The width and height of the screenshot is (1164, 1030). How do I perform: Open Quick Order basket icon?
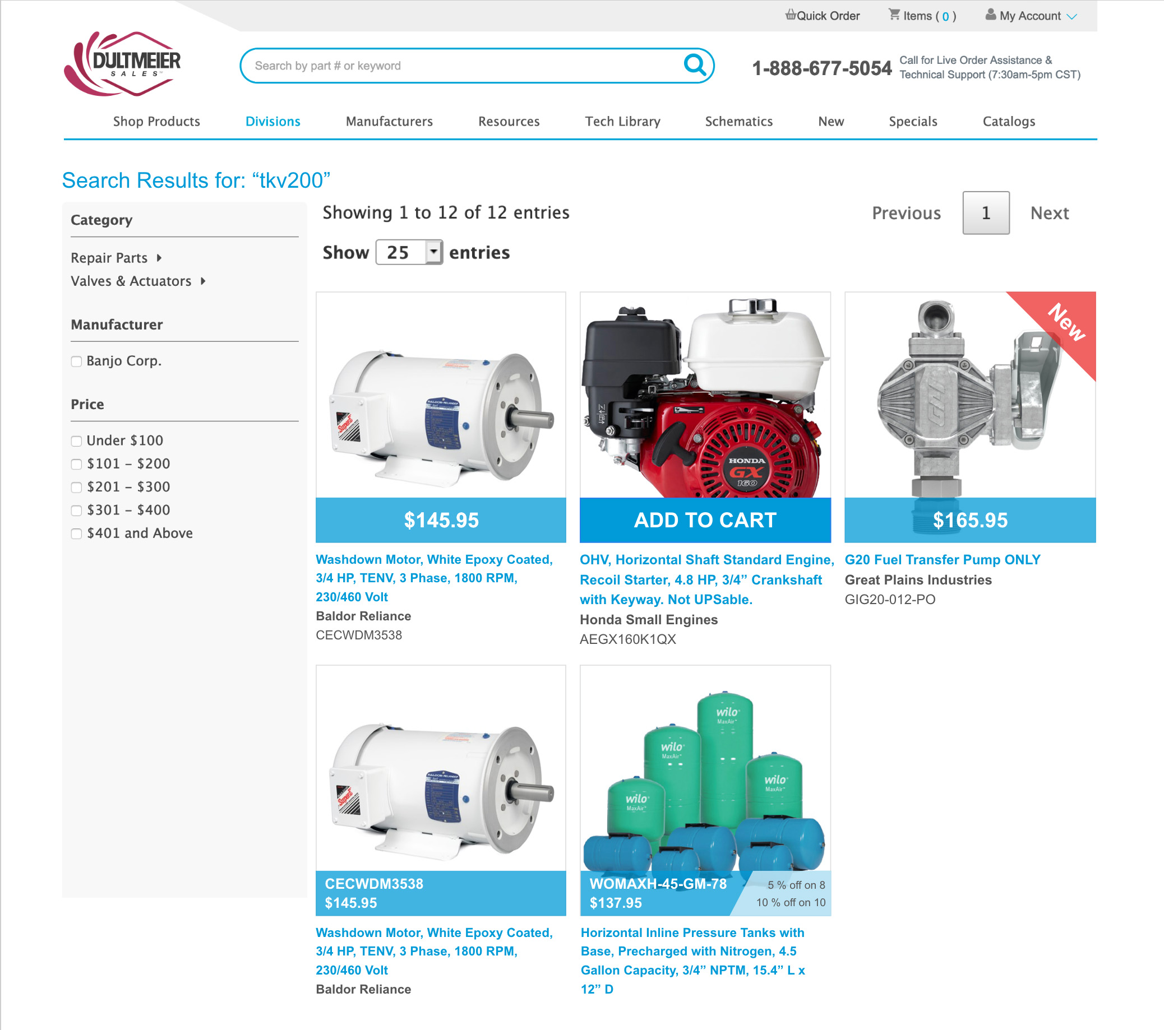pos(790,15)
